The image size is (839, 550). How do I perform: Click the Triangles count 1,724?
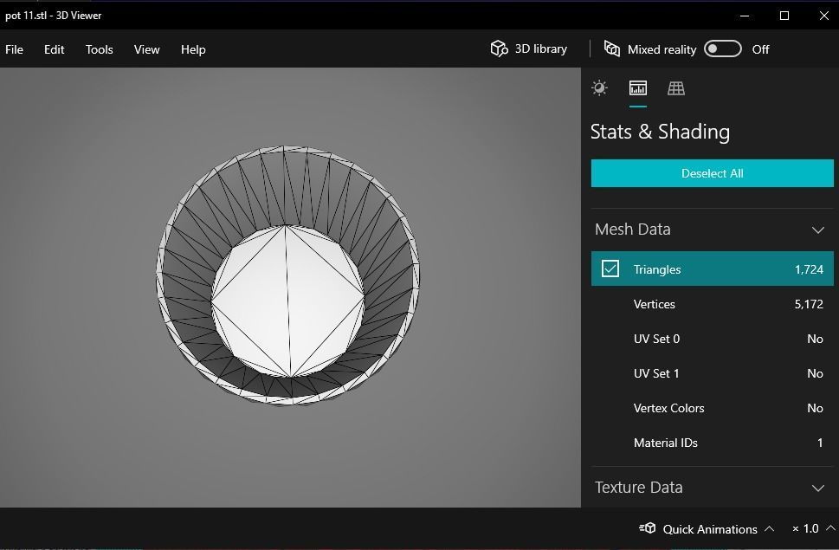[x=809, y=269]
